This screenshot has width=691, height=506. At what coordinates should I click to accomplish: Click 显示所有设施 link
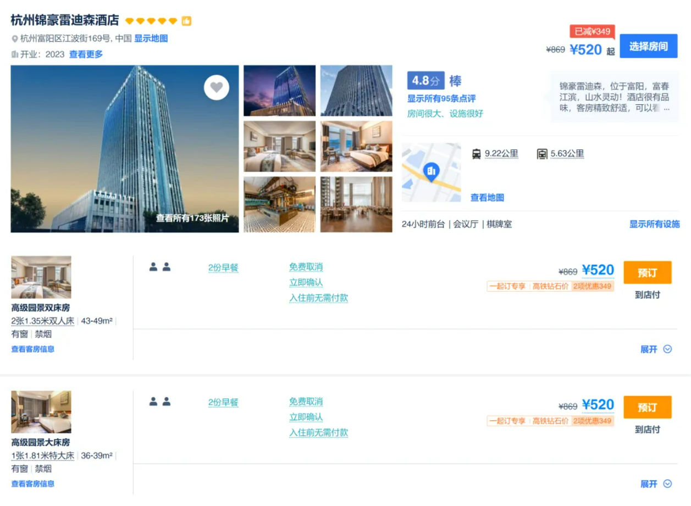tap(654, 224)
